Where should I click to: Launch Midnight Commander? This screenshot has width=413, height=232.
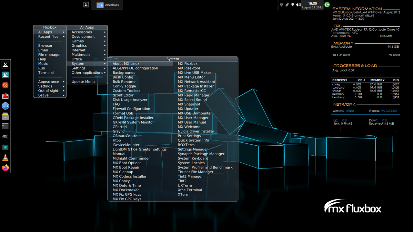coord(141,159)
